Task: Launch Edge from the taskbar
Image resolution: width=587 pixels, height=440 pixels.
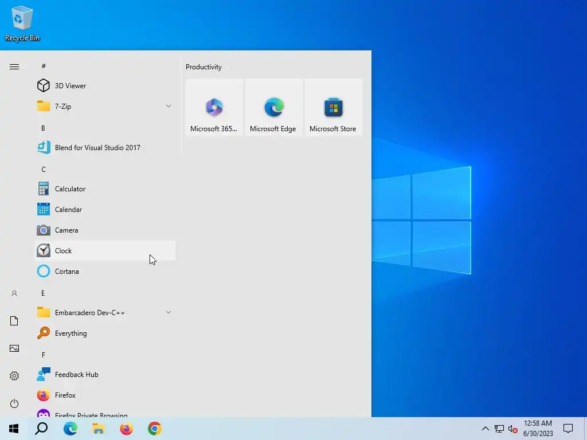Action: point(70,429)
